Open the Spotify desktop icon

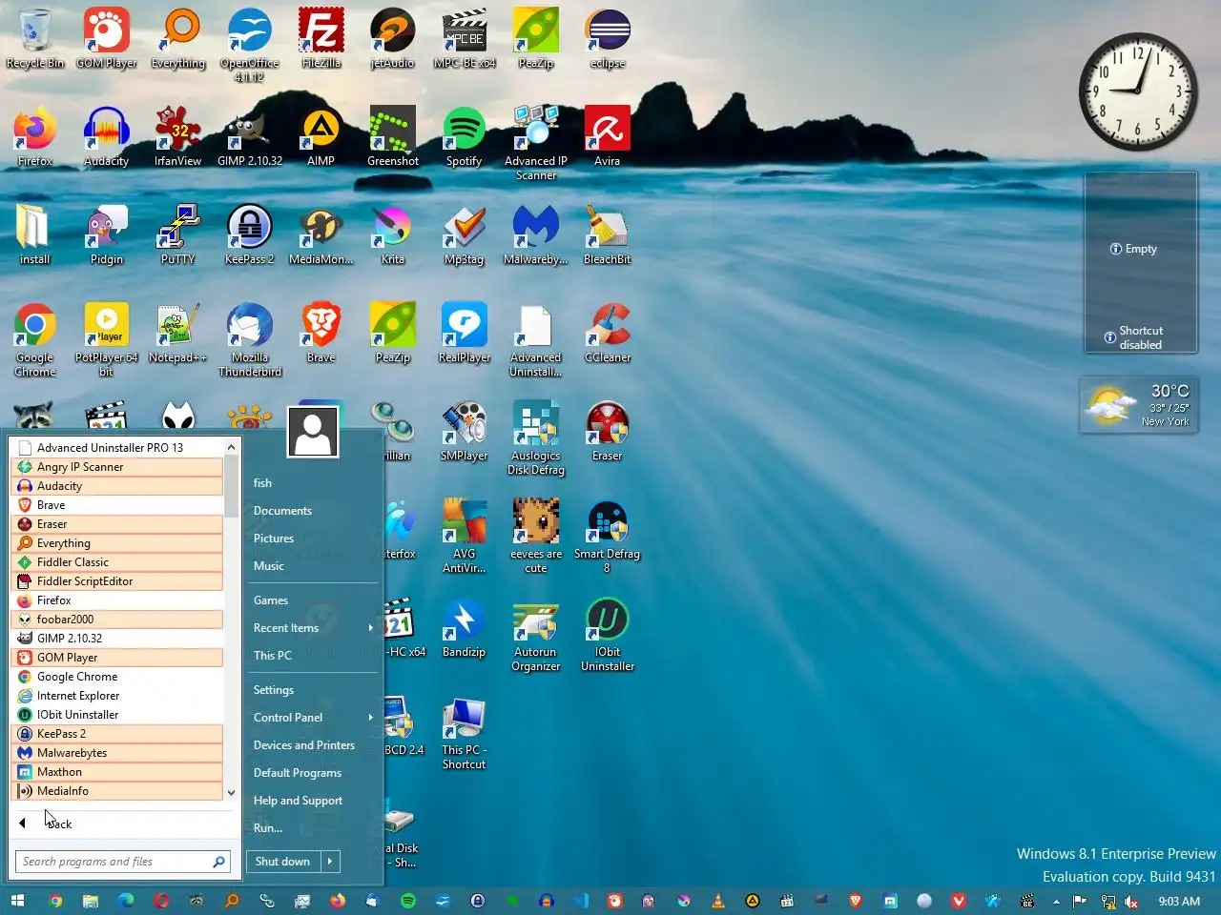click(465, 136)
